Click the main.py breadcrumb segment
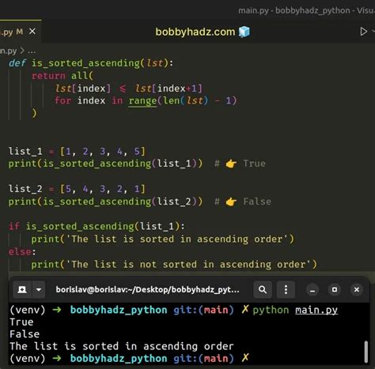The width and height of the screenshot is (375, 369). (9, 51)
